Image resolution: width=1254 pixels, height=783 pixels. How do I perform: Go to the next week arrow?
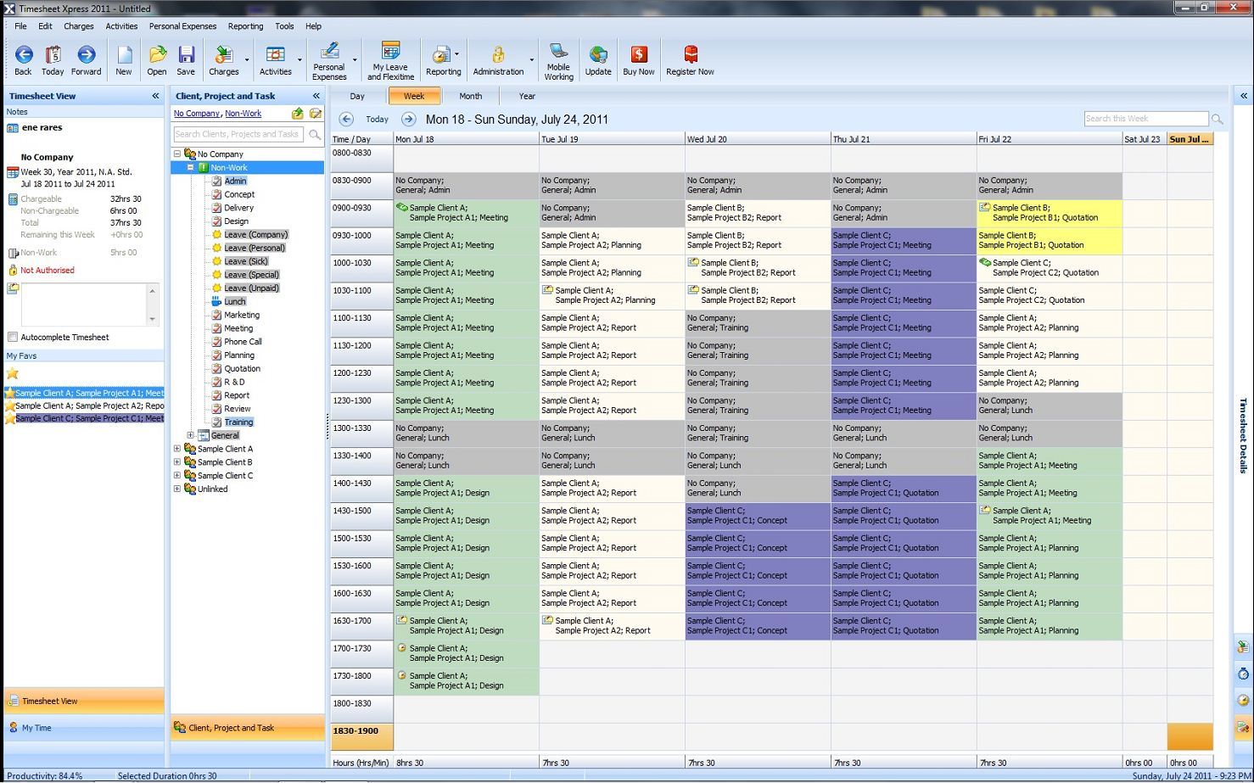(x=408, y=120)
